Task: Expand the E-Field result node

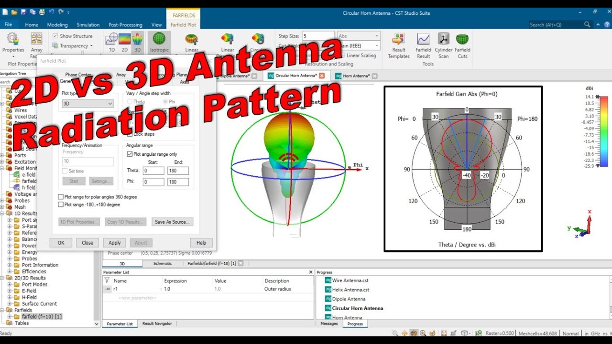Action: coord(10,290)
